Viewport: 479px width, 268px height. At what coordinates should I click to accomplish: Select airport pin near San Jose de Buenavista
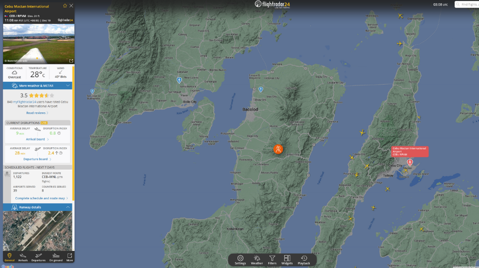point(92,91)
